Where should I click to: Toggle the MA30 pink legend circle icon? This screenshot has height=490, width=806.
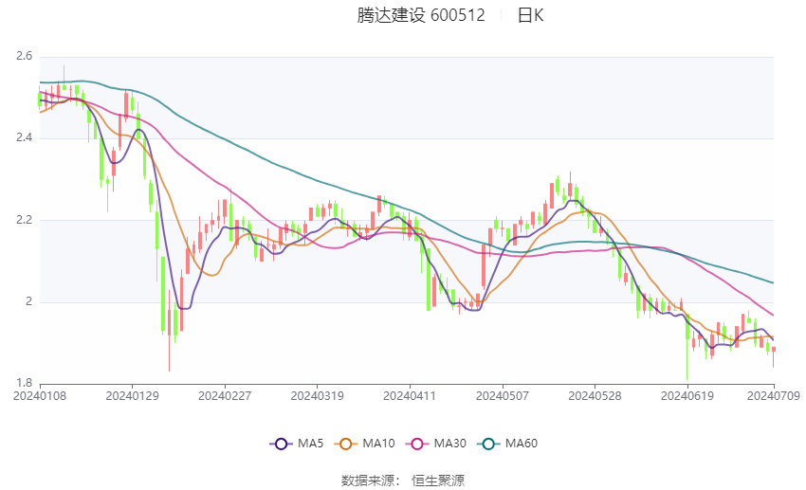[416, 443]
